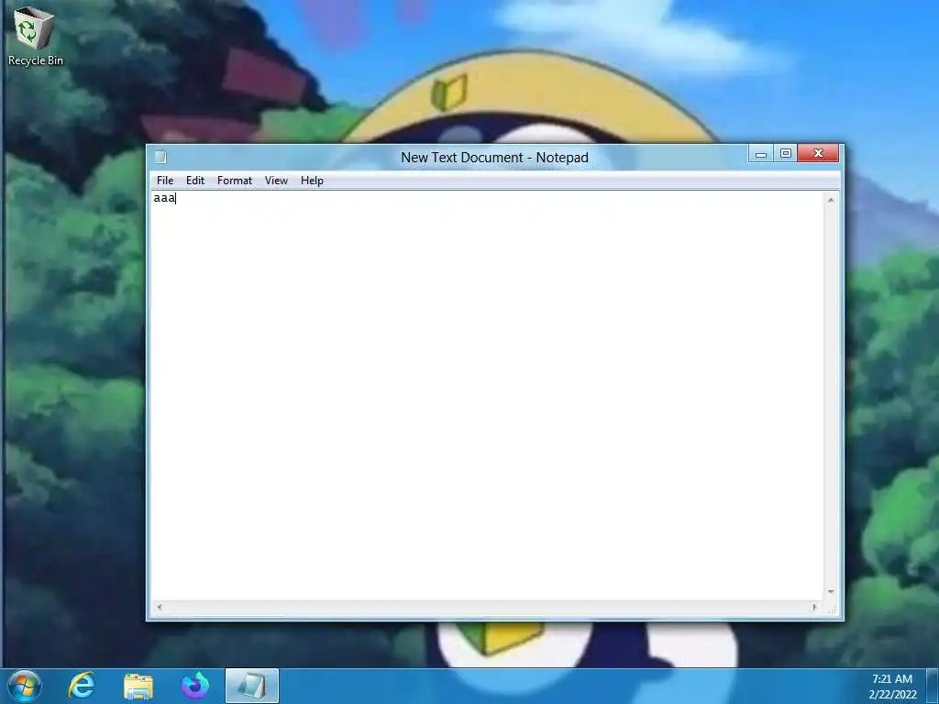
Task: Click the horizontal scrollbar right arrow
Action: tap(814, 607)
